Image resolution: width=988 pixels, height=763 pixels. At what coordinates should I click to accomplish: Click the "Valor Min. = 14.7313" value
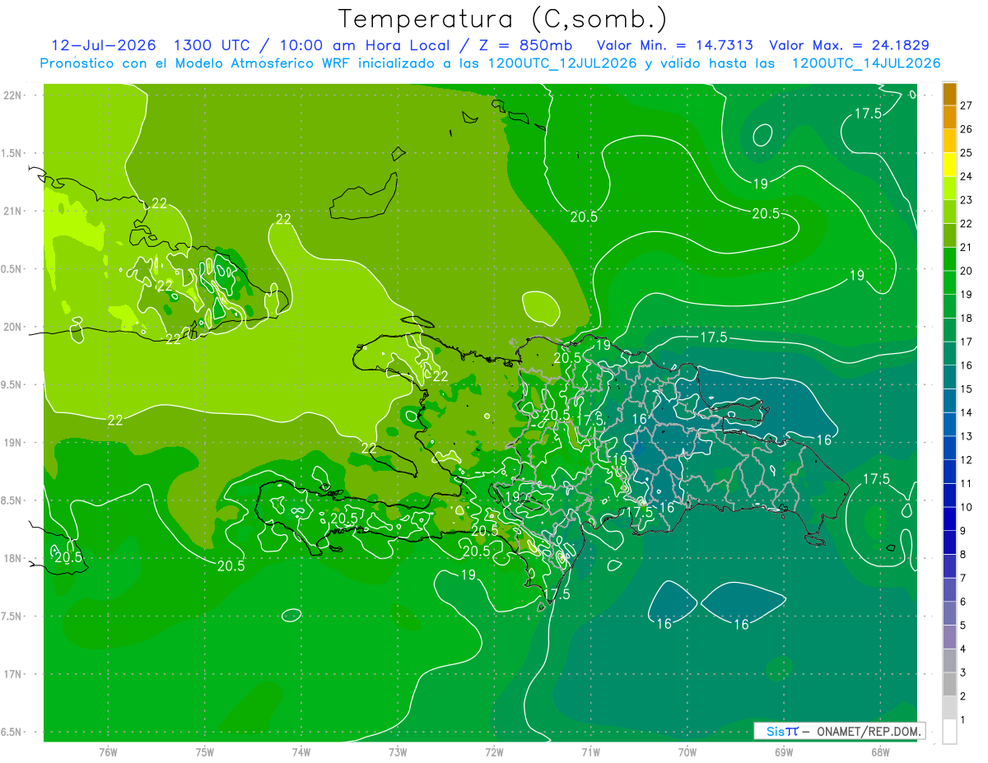pyautogui.click(x=675, y=45)
